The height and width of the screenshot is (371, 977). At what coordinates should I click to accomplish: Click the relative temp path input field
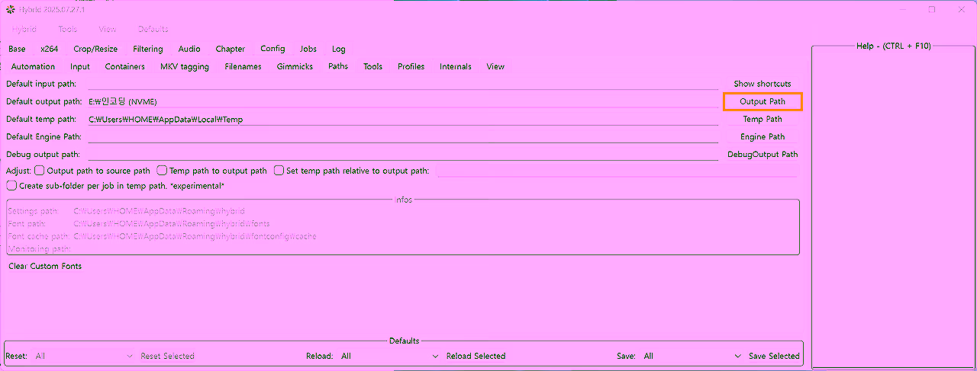617,171
